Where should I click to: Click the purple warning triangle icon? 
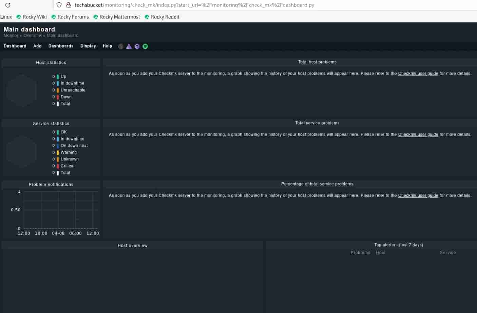point(129,46)
